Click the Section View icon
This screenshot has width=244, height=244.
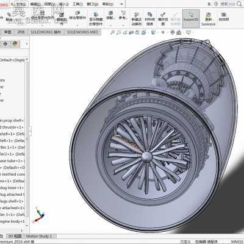pos(131,32)
